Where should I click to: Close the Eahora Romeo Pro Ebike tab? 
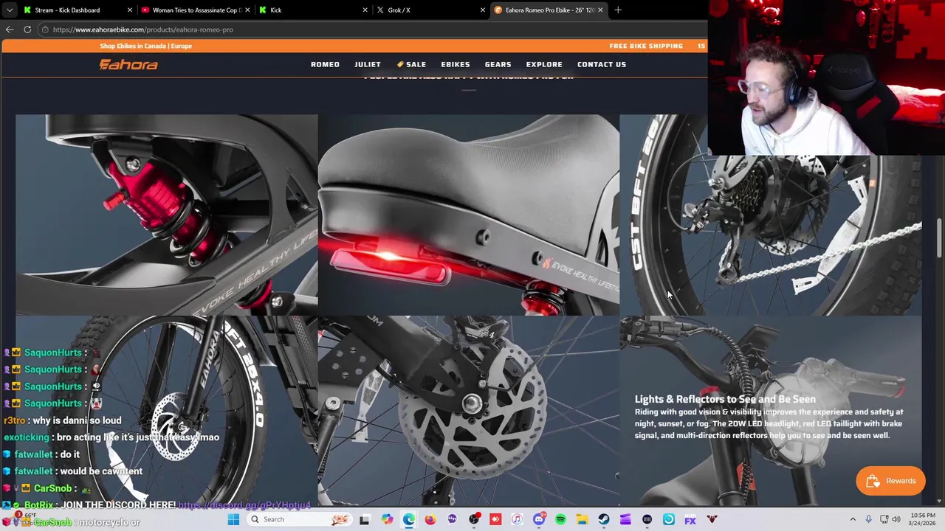point(600,10)
